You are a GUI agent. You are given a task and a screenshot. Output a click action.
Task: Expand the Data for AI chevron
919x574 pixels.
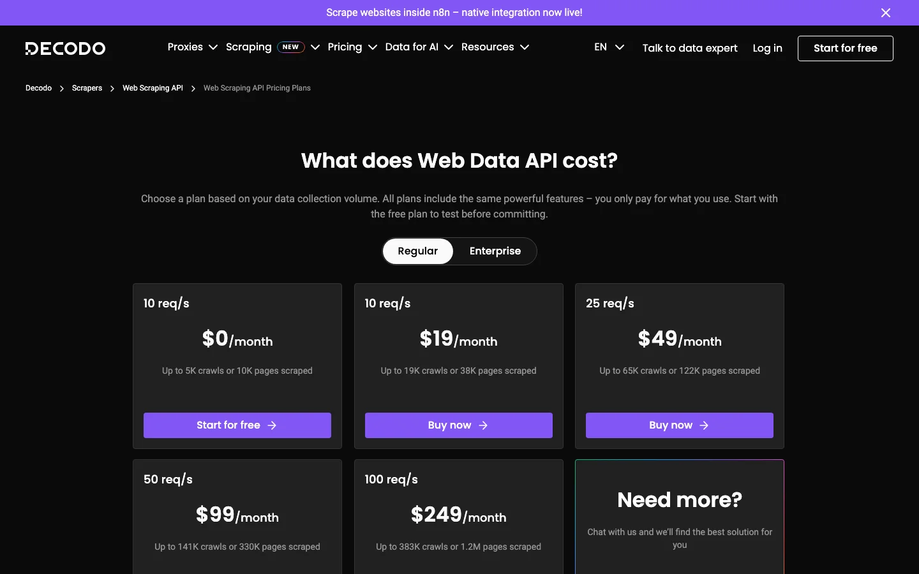click(x=449, y=47)
